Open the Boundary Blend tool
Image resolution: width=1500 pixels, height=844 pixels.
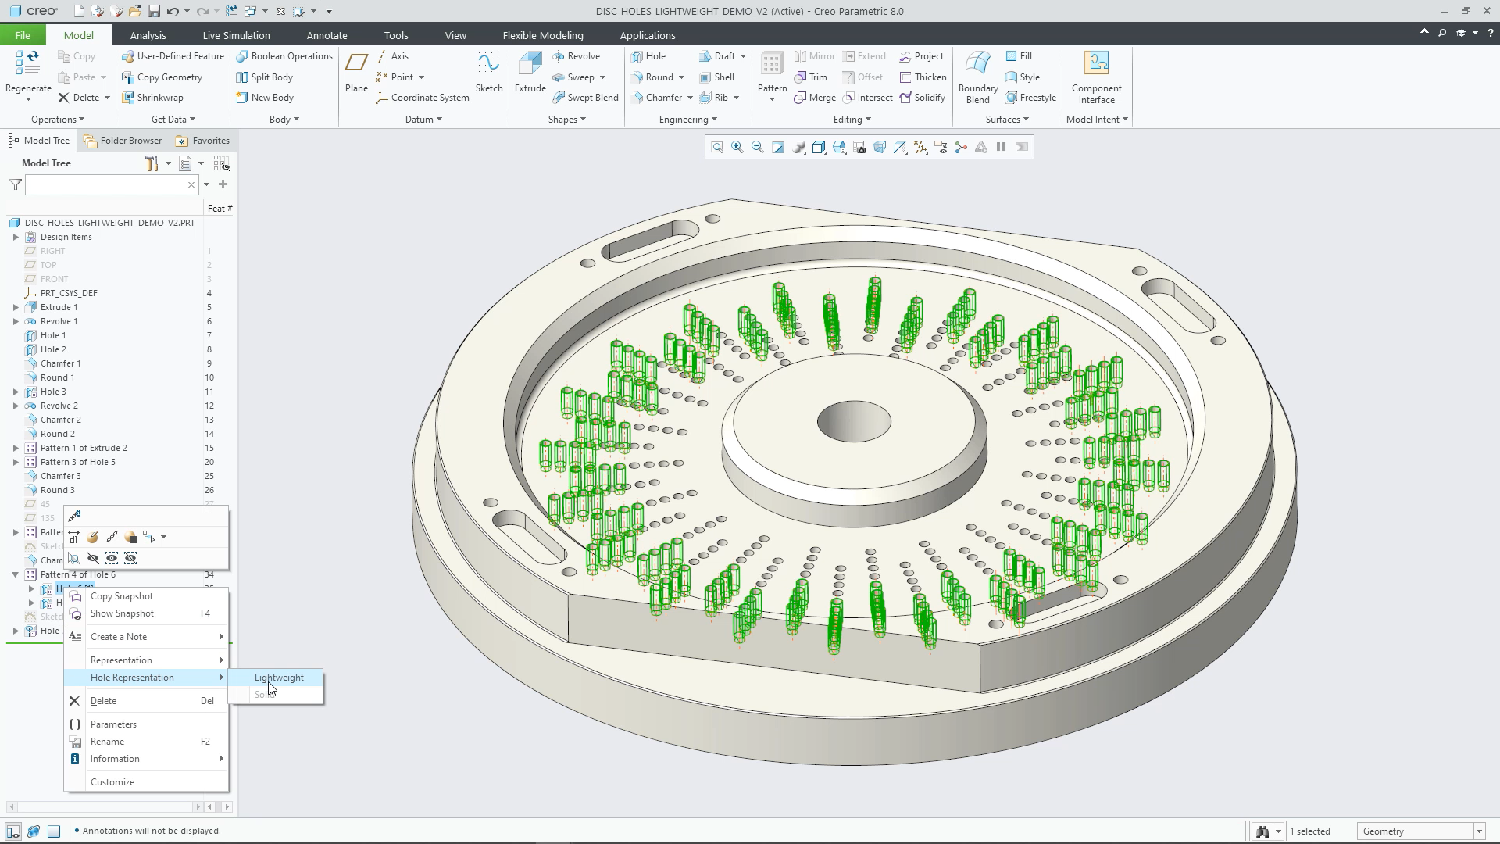click(977, 77)
